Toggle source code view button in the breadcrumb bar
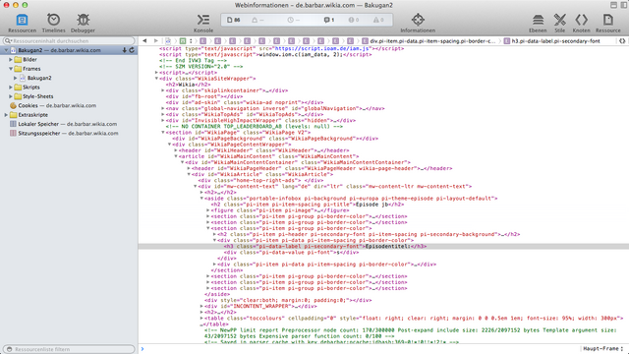 pos(622,41)
